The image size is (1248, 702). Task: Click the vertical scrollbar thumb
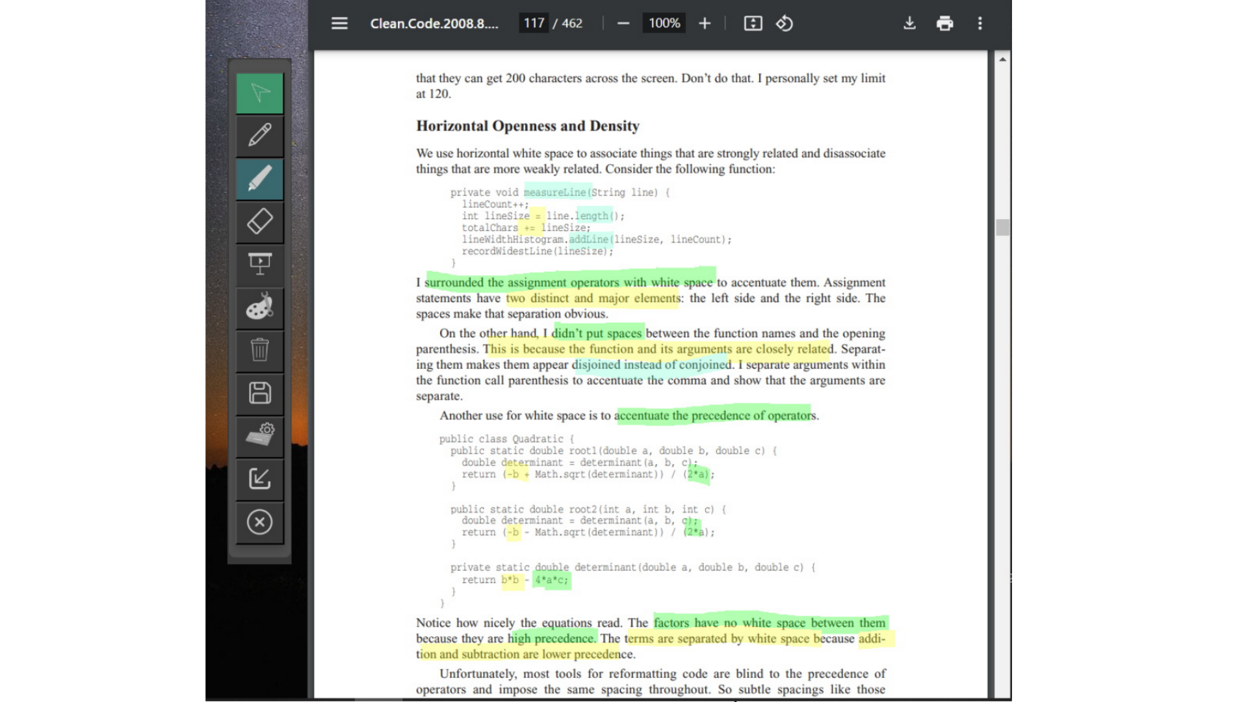1002,227
